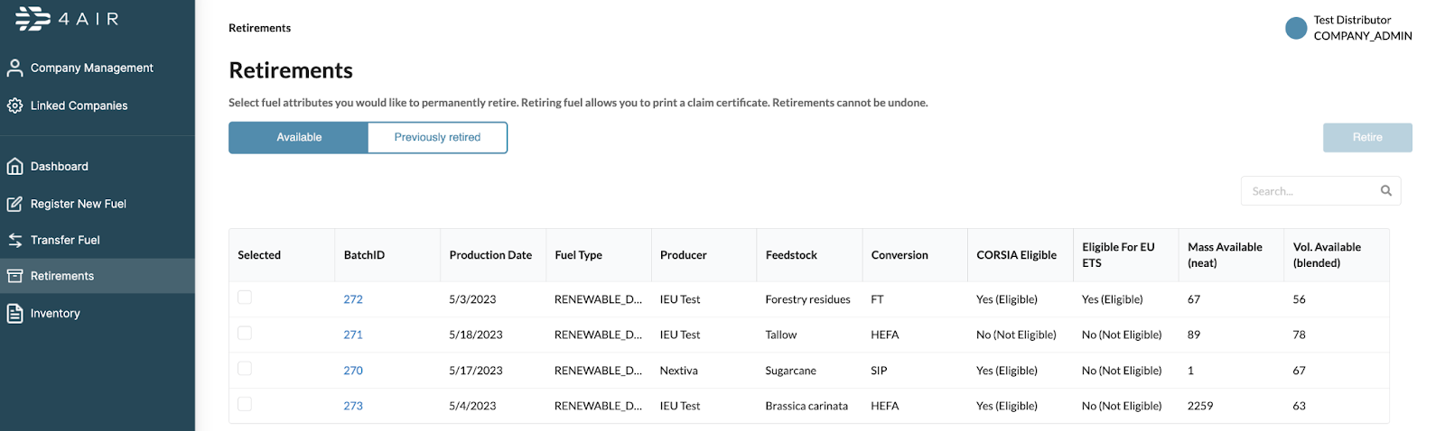Select the Available tab
The image size is (1445, 431).
pos(299,137)
